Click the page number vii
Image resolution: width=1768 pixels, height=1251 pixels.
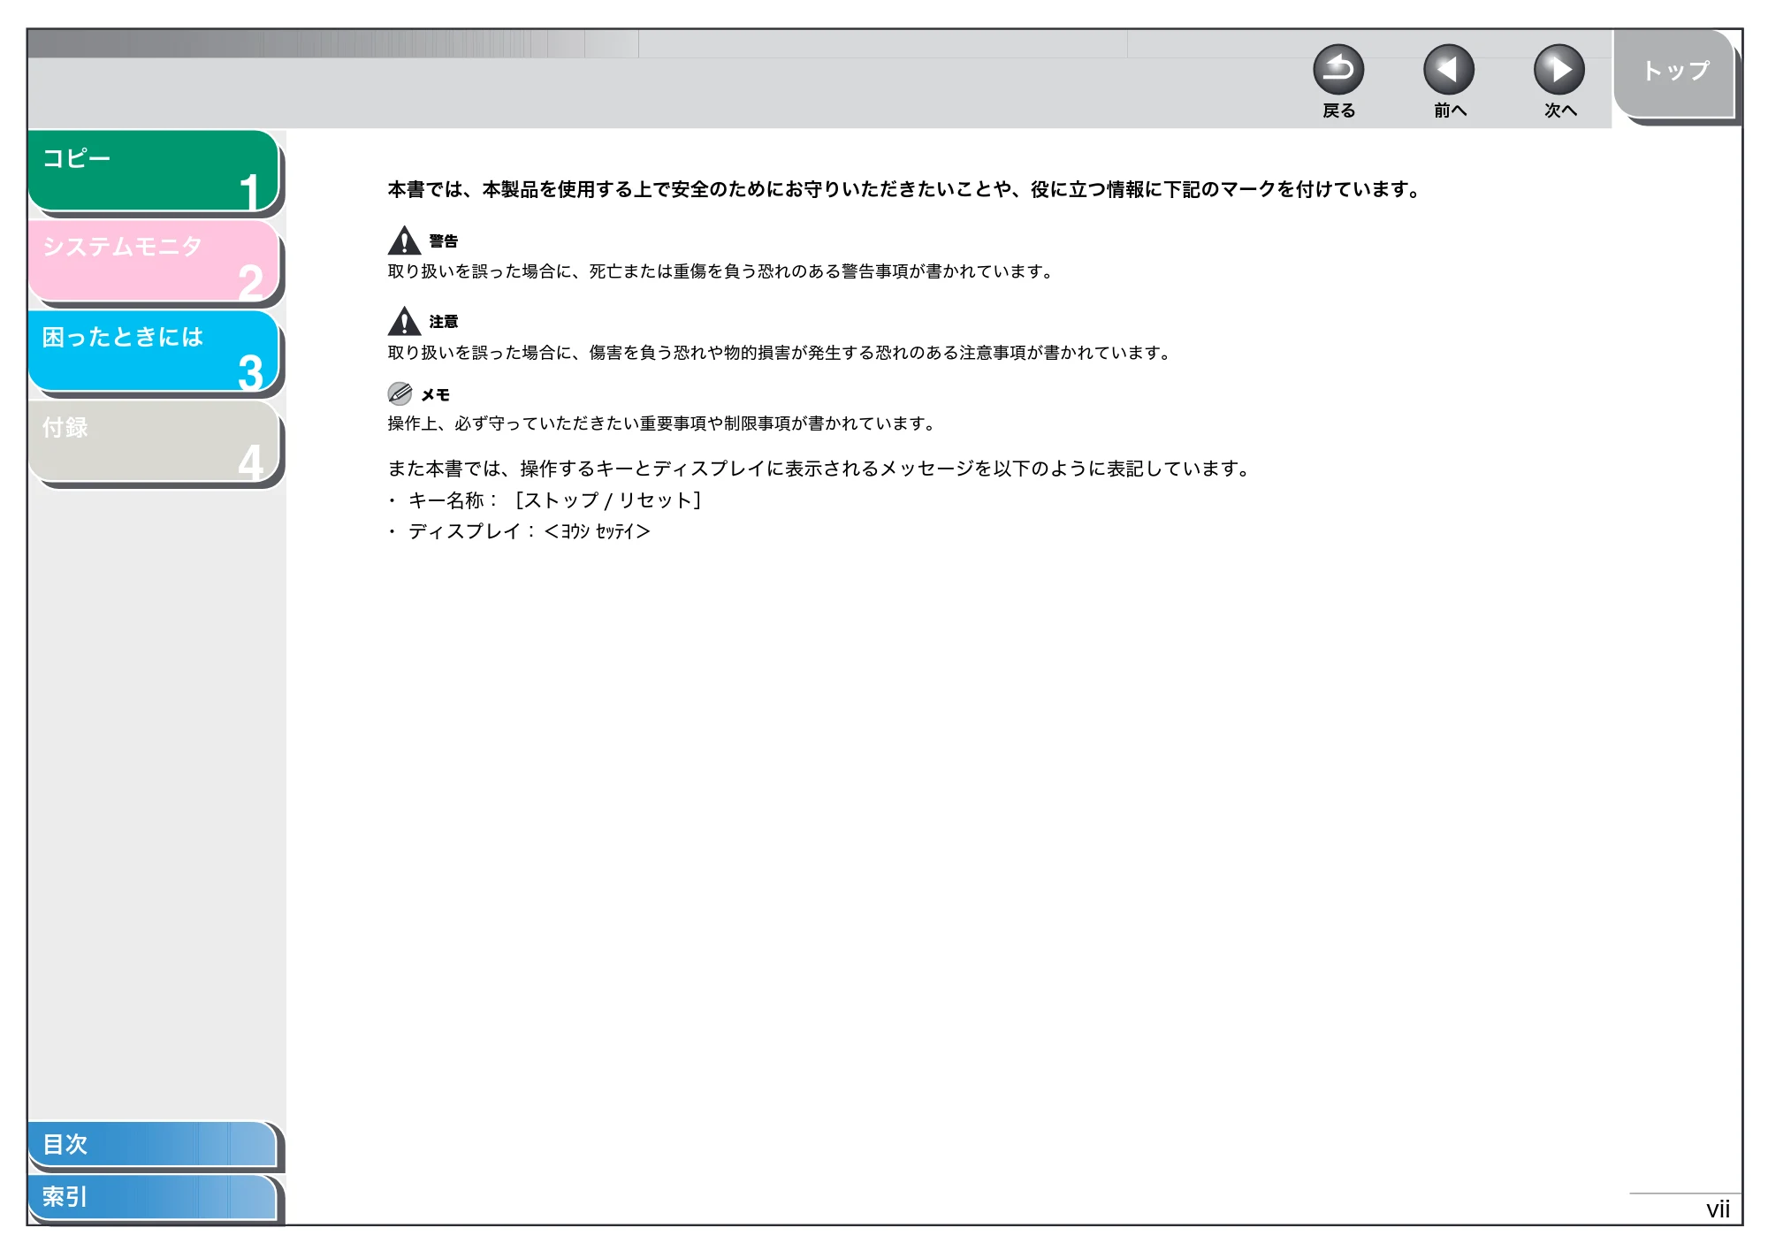[x=1718, y=1209]
